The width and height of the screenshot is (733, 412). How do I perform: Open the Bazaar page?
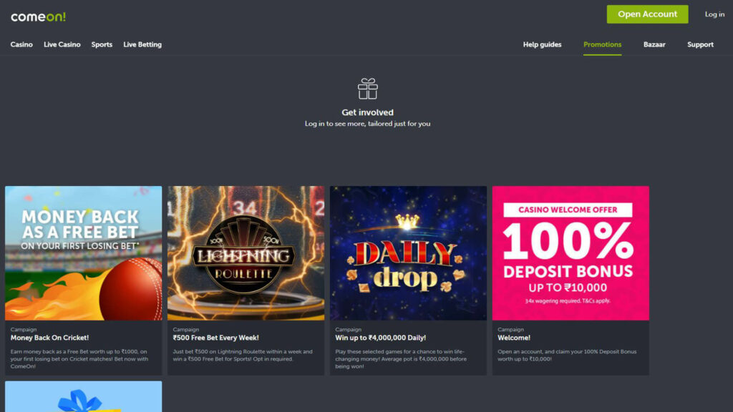point(654,44)
